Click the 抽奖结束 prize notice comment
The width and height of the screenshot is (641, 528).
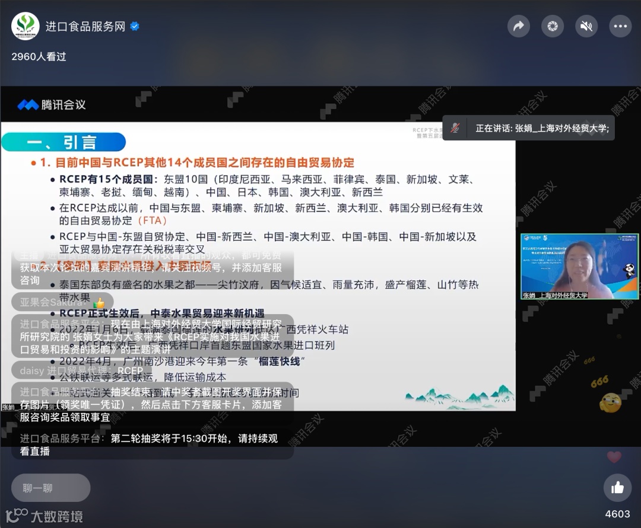152,404
